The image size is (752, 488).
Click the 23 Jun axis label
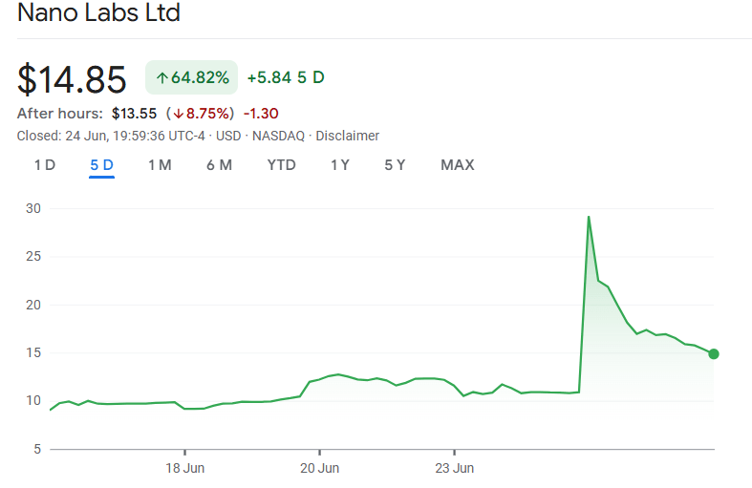click(x=455, y=468)
